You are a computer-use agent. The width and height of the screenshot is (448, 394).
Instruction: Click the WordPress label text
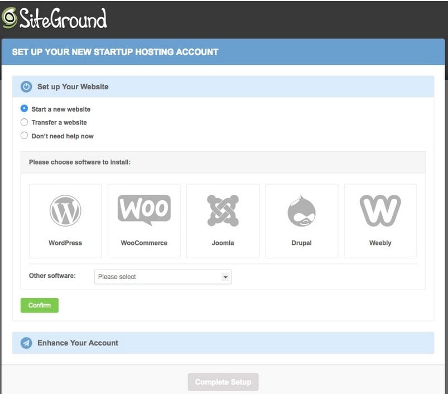coord(65,243)
